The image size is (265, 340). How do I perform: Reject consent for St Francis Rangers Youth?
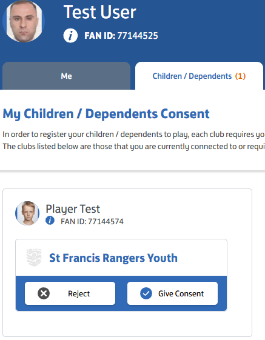coord(70,293)
